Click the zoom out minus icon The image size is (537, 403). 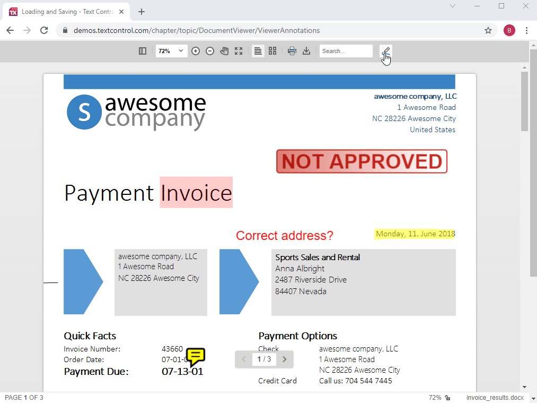[x=210, y=51]
